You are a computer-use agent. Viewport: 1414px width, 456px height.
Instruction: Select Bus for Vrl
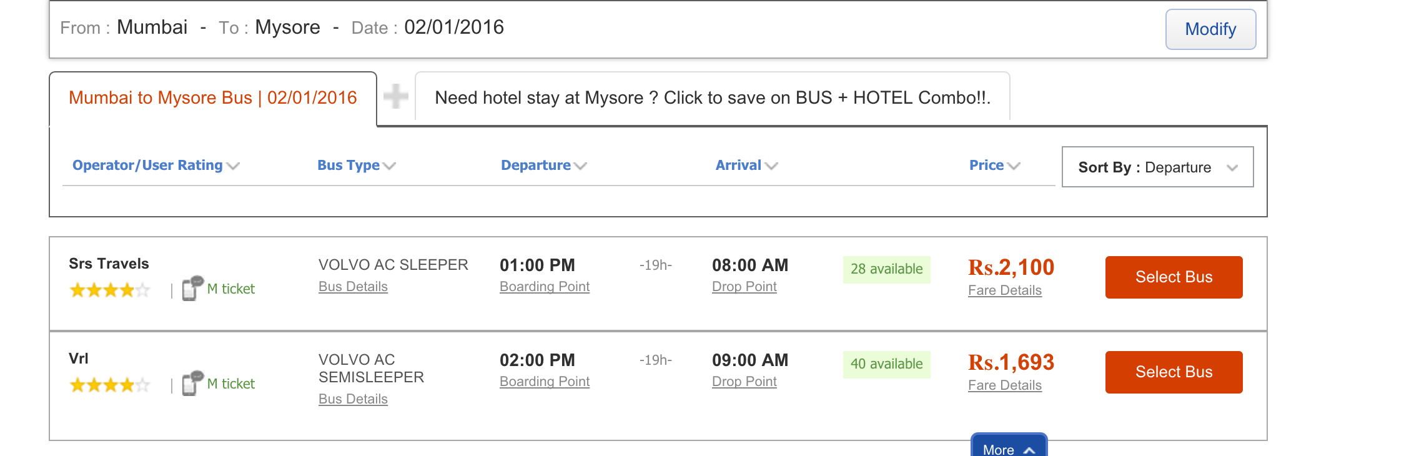pos(1174,372)
